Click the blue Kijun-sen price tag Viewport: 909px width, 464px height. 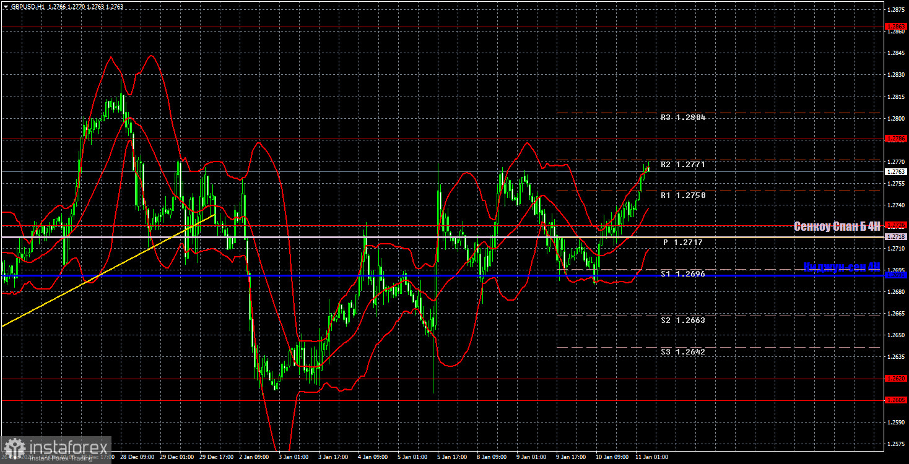click(x=896, y=275)
